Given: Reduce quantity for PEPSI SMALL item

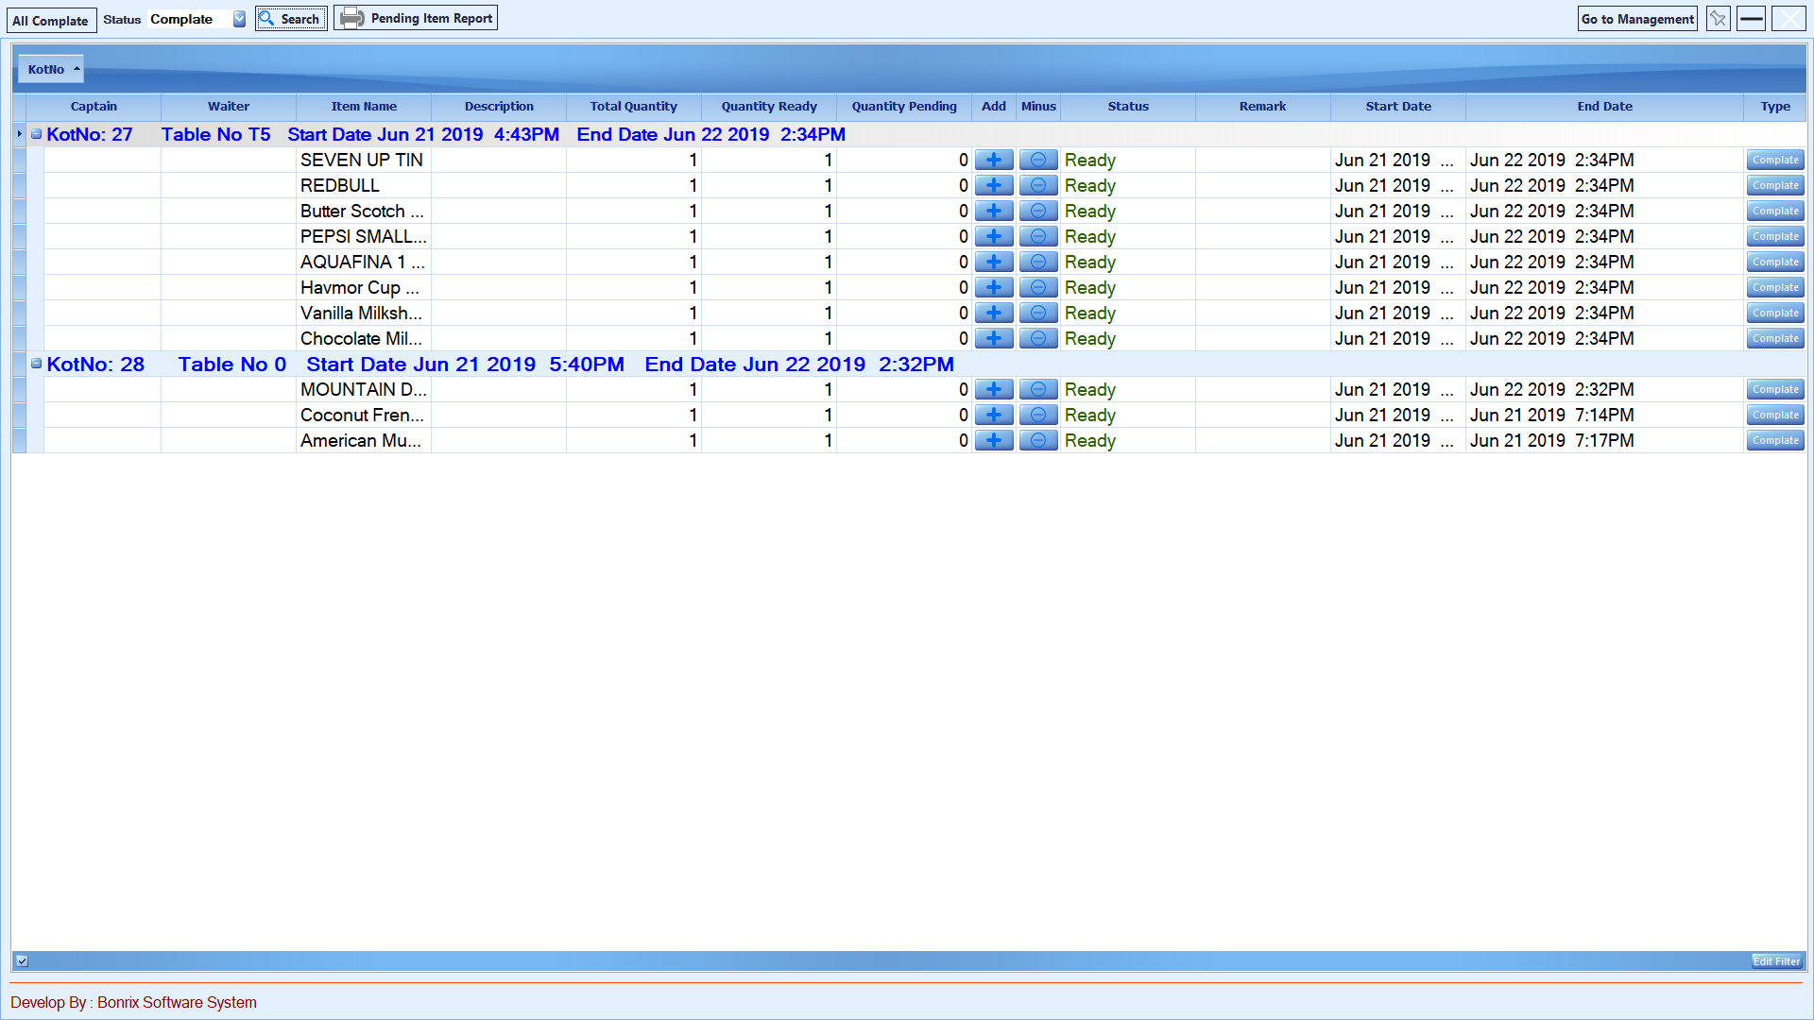Looking at the screenshot, I should [1037, 237].
